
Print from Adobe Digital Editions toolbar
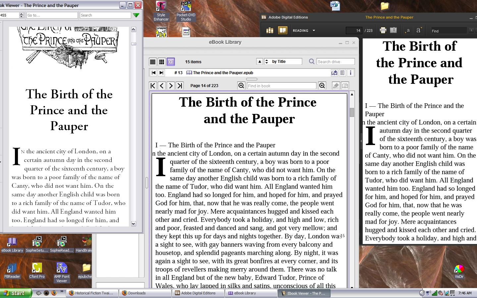[x=383, y=30]
